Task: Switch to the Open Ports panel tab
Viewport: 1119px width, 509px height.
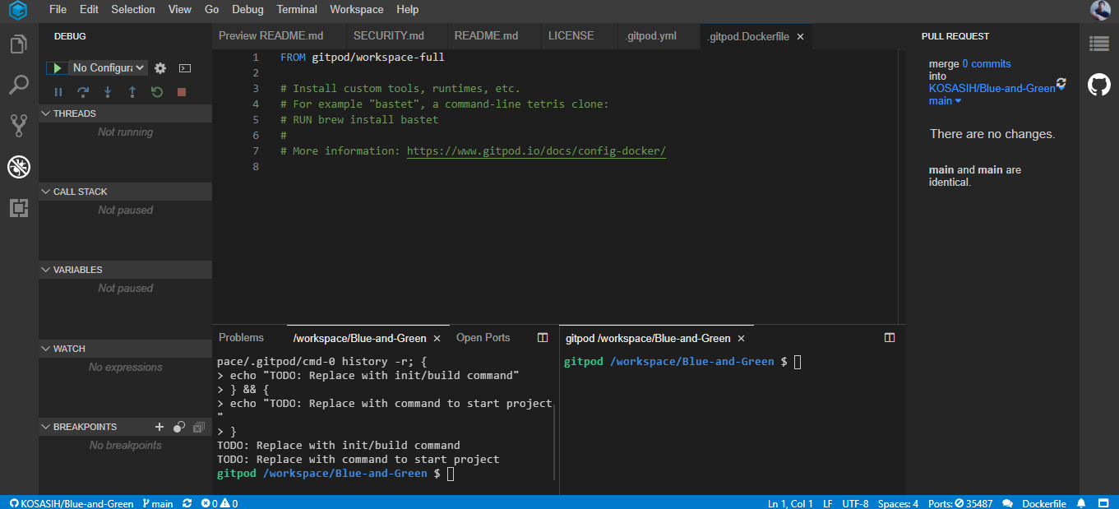Action: click(483, 338)
